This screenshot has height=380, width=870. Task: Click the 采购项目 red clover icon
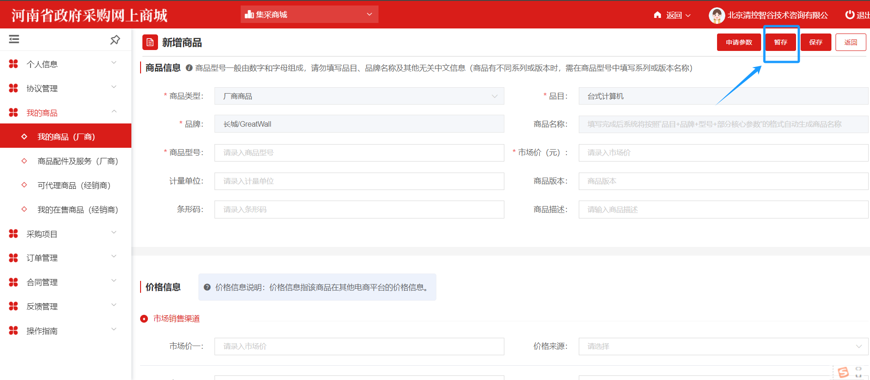pyautogui.click(x=13, y=234)
